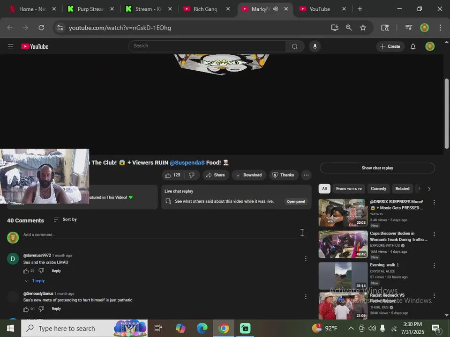Like the video (125 likes)
This screenshot has height=337, width=450.
(173, 175)
